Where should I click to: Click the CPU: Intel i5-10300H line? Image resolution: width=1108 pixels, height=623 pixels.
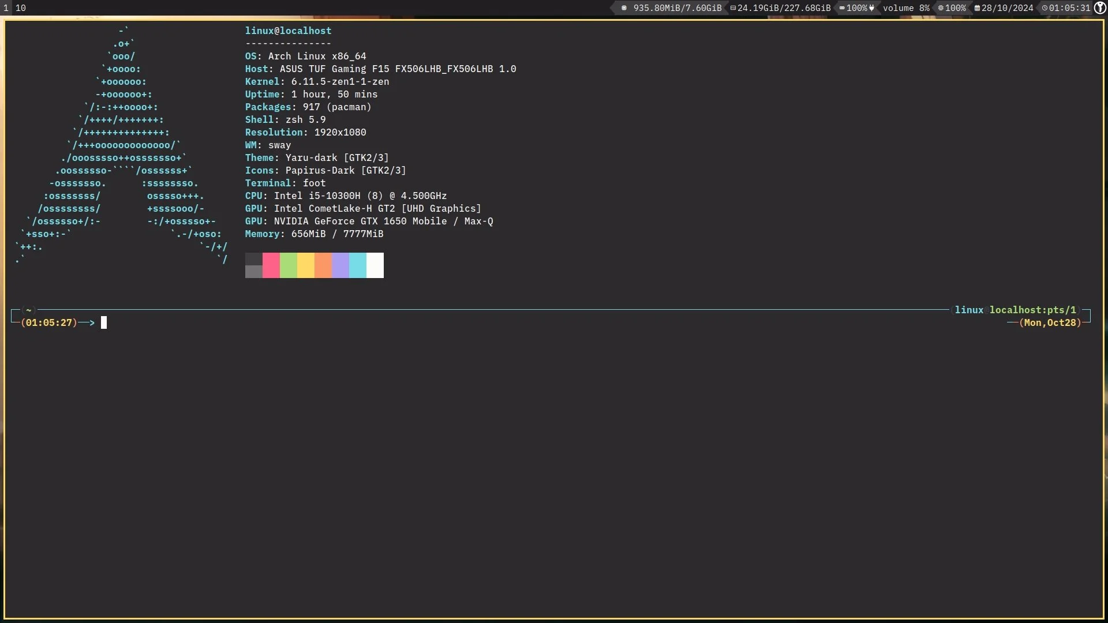click(x=346, y=196)
